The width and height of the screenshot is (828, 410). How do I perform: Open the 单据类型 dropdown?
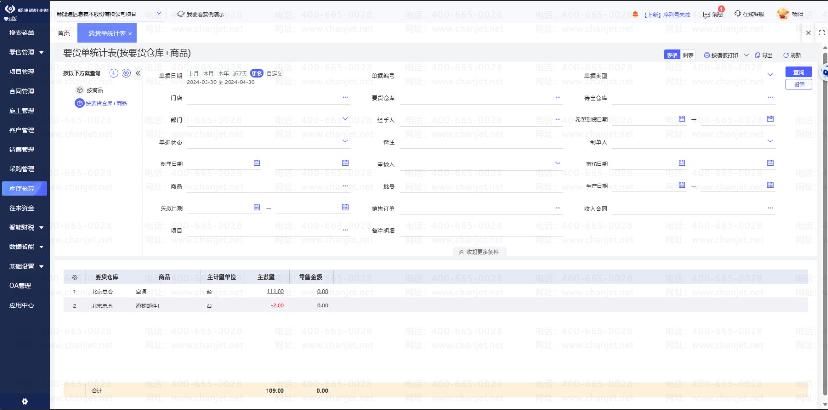click(770, 75)
